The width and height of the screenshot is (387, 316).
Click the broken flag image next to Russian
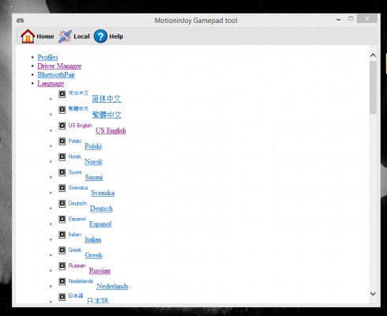pyautogui.click(x=62, y=265)
